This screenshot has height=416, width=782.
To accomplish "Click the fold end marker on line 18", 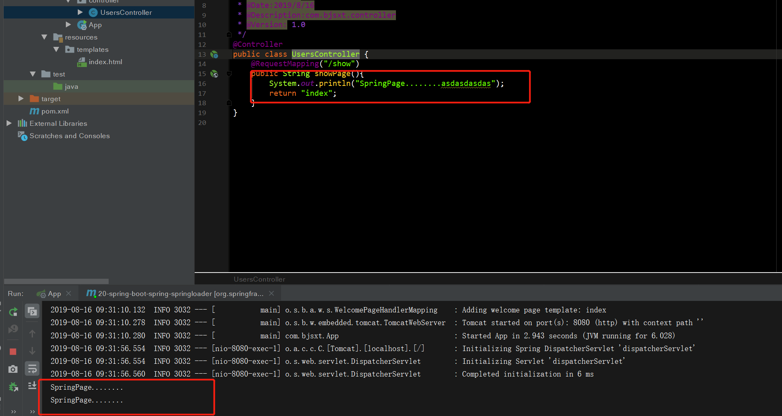I will [229, 103].
